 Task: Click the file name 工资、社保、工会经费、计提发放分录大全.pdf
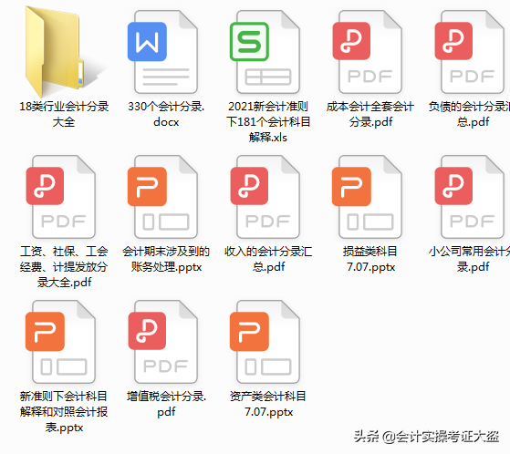[64, 267]
